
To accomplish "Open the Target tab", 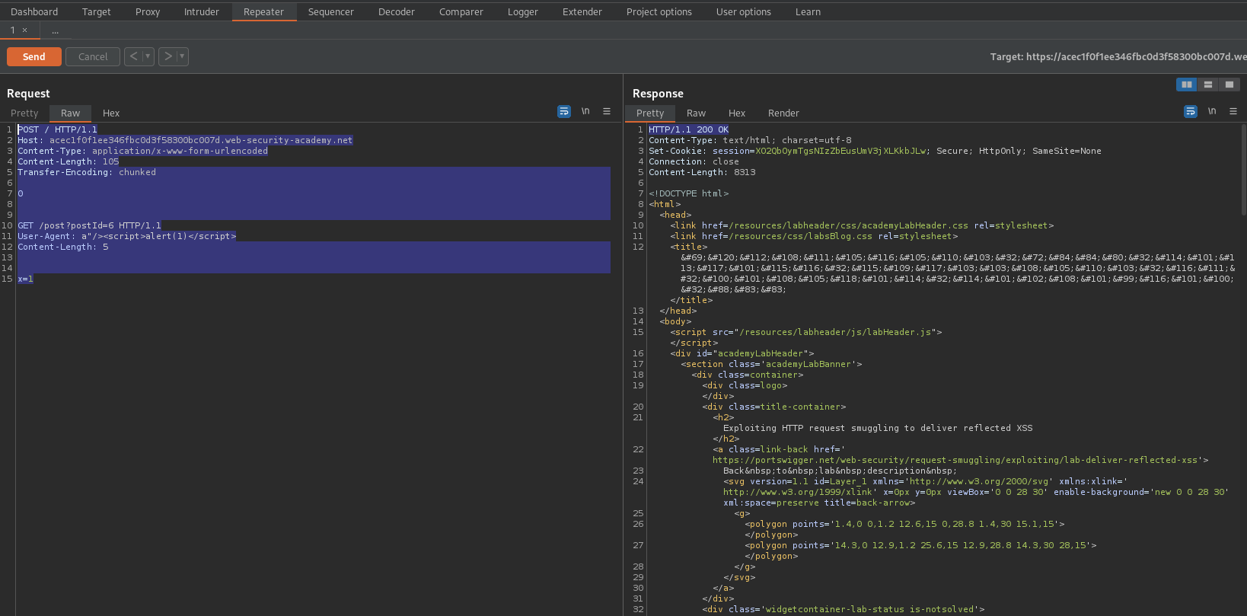I will click(x=97, y=11).
